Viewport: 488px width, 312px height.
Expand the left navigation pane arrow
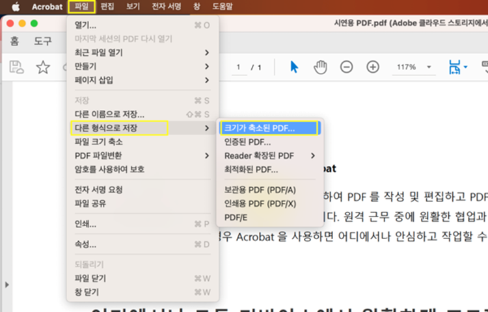point(7,285)
